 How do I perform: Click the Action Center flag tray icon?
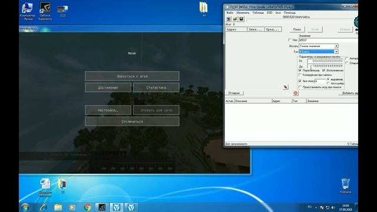click(322, 207)
